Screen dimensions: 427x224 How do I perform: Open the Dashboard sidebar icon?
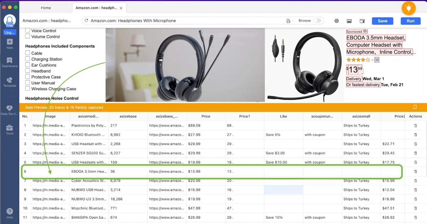pyautogui.click(x=10, y=63)
